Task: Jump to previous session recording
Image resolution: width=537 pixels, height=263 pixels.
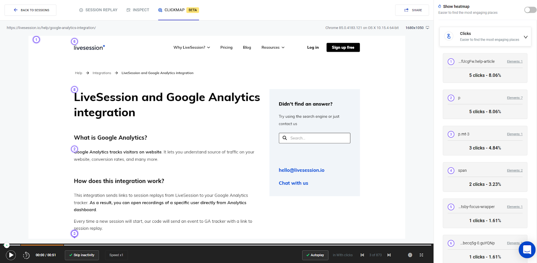Action: click(x=362, y=255)
